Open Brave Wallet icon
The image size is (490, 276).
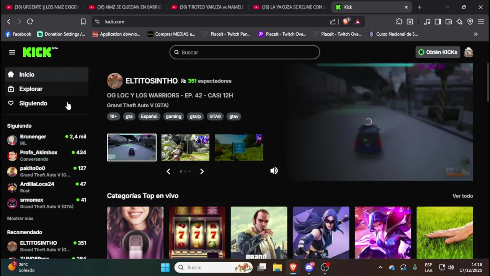(449, 22)
